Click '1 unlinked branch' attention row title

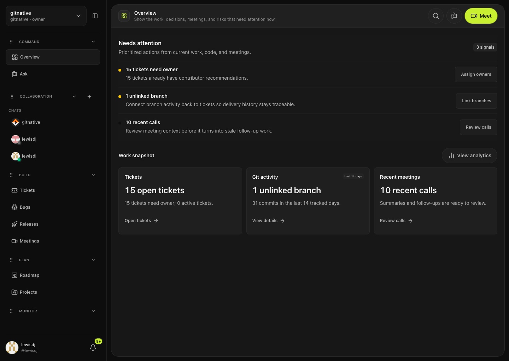click(147, 96)
